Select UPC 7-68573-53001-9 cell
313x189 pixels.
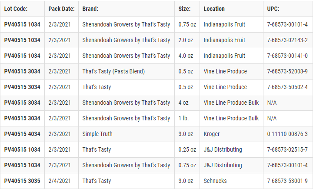287,181
